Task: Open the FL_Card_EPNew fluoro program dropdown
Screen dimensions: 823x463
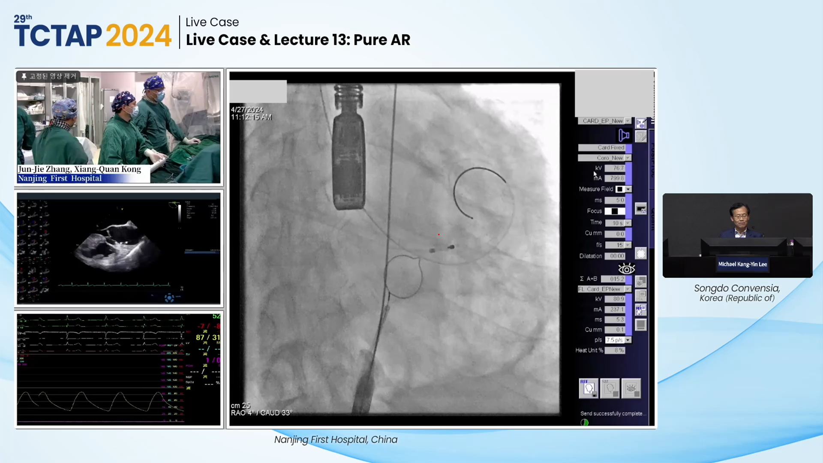Action: tap(628, 289)
